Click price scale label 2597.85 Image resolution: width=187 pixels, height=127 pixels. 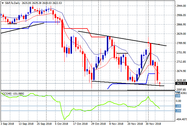[181, 89]
